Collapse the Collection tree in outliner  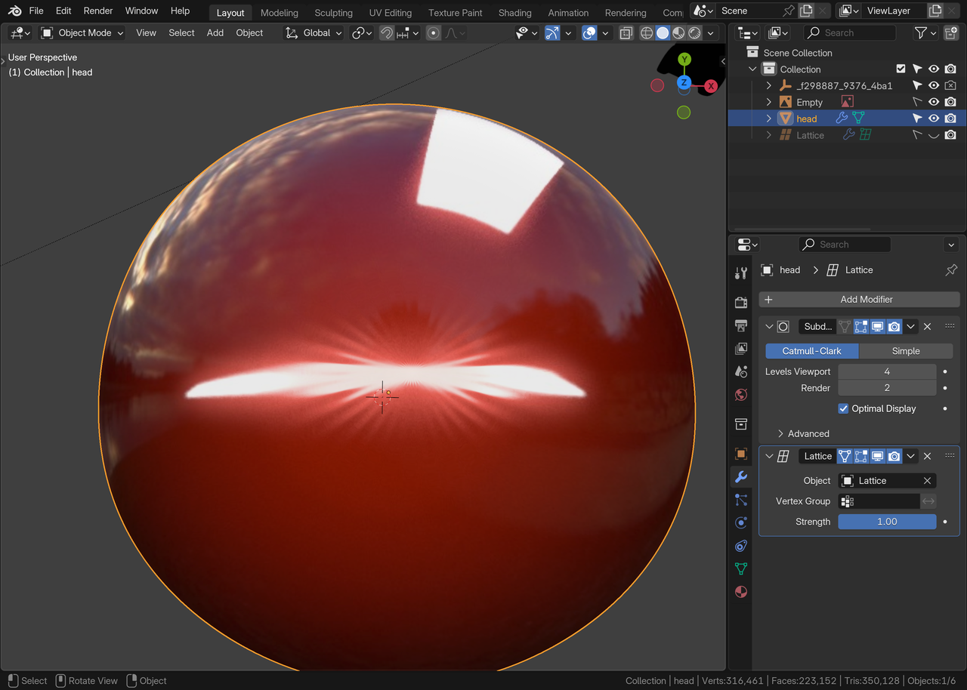click(752, 69)
